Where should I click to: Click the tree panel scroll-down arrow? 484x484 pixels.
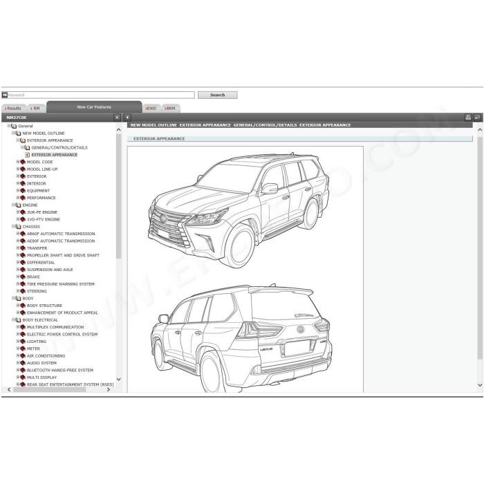(118, 379)
